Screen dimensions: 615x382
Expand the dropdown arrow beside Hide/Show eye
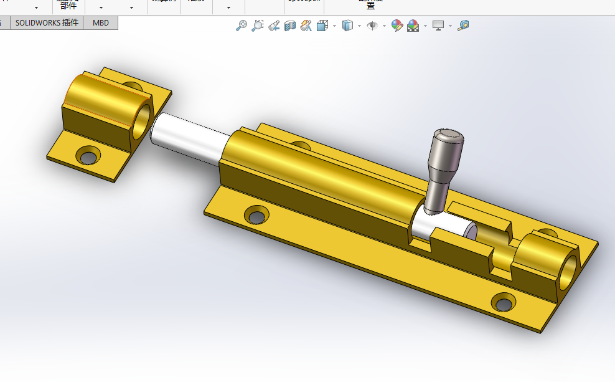(384, 26)
